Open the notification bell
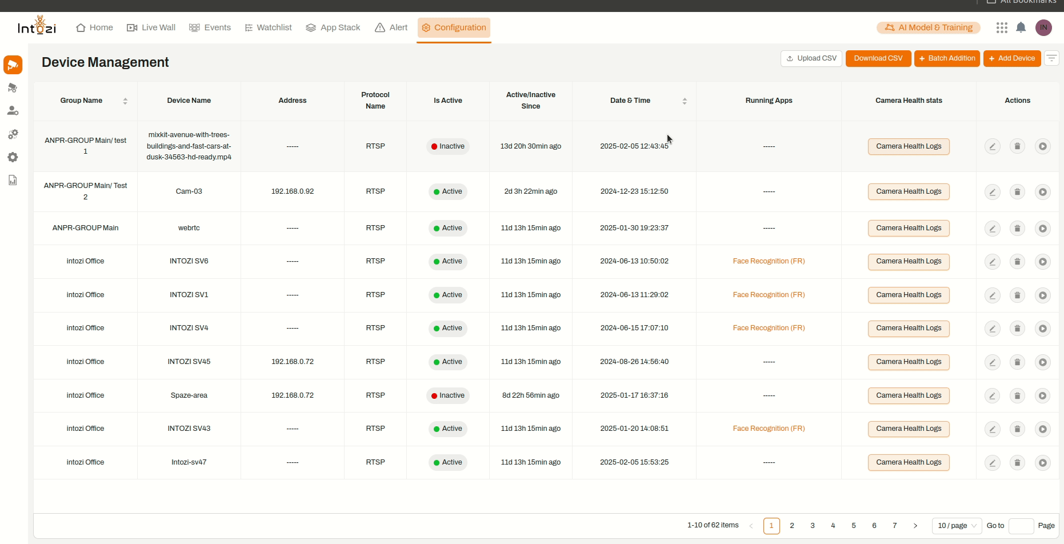Screen dimensions: 1064x544 1021,27
